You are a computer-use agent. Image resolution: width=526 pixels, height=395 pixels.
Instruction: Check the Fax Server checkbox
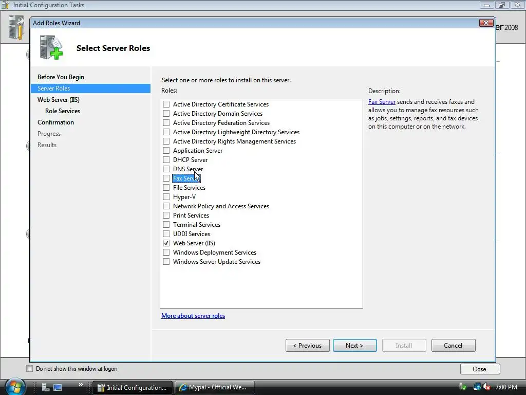166,178
